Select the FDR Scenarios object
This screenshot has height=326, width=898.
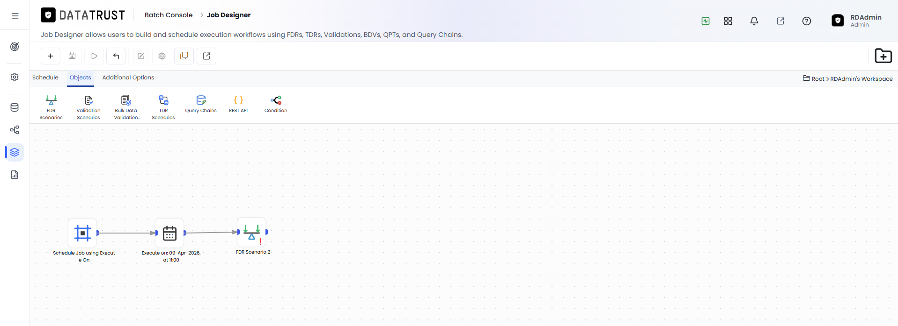[51, 107]
